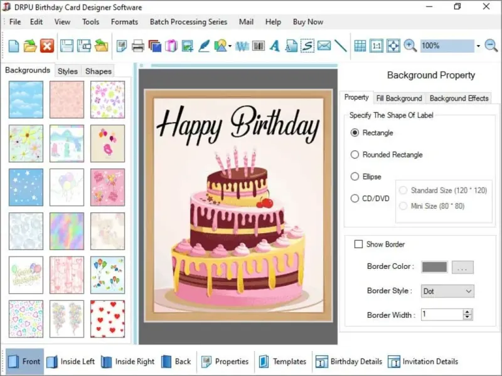Select the watermark S icon
Screen dimensions: 502x376
coord(307,46)
